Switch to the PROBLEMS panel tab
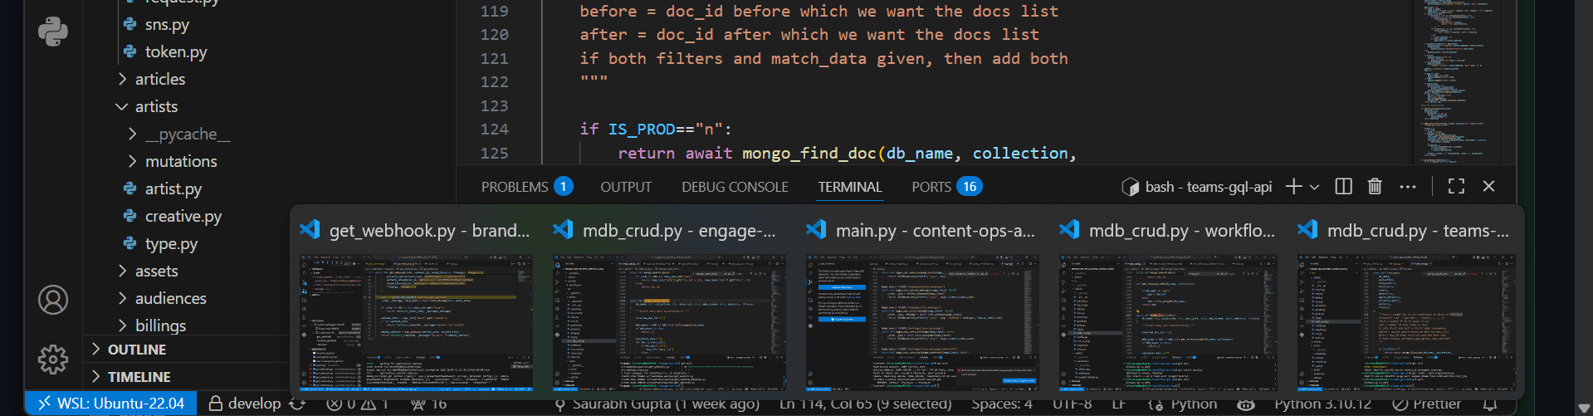Viewport: 1593px width, 416px height. (x=527, y=187)
